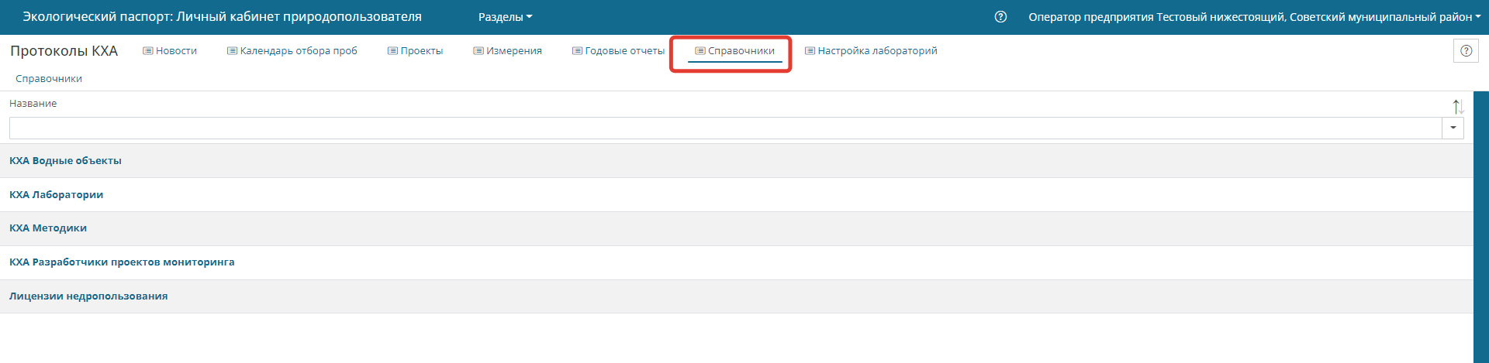Toggle sort order with the arrows icon
This screenshot has width=1489, height=363.
click(x=1457, y=107)
